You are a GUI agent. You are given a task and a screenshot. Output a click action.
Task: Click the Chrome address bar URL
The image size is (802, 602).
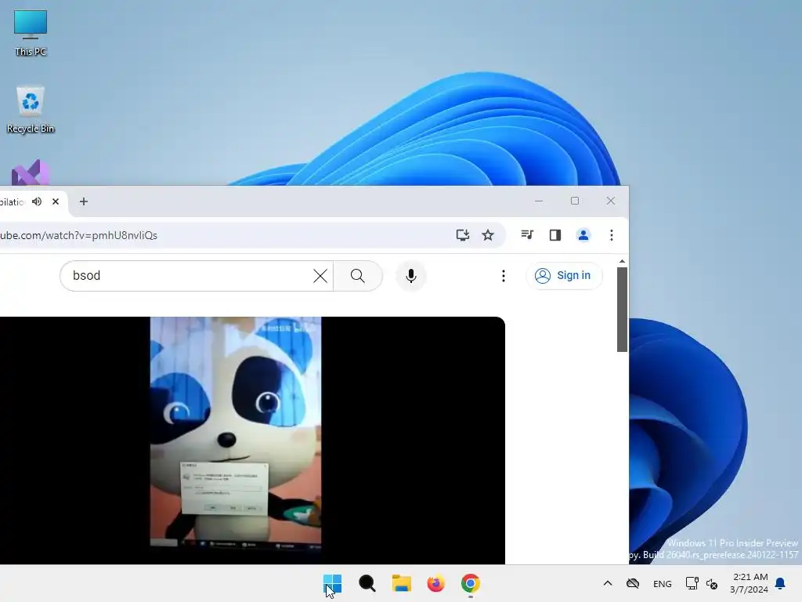click(x=79, y=235)
